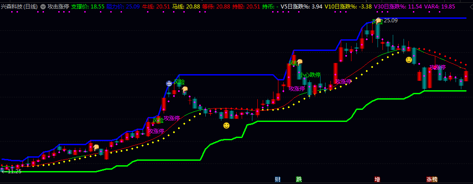The height and width of the screenshot is (184, 473).
Task: Click the V30日涨跌%: 11.54 readout
Action: pyautogui.click(x=398, y=6)
